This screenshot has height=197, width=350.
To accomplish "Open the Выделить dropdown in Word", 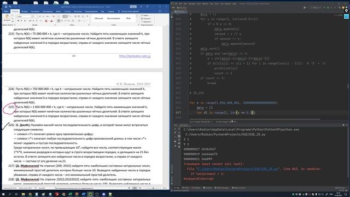I will (147, 22).
